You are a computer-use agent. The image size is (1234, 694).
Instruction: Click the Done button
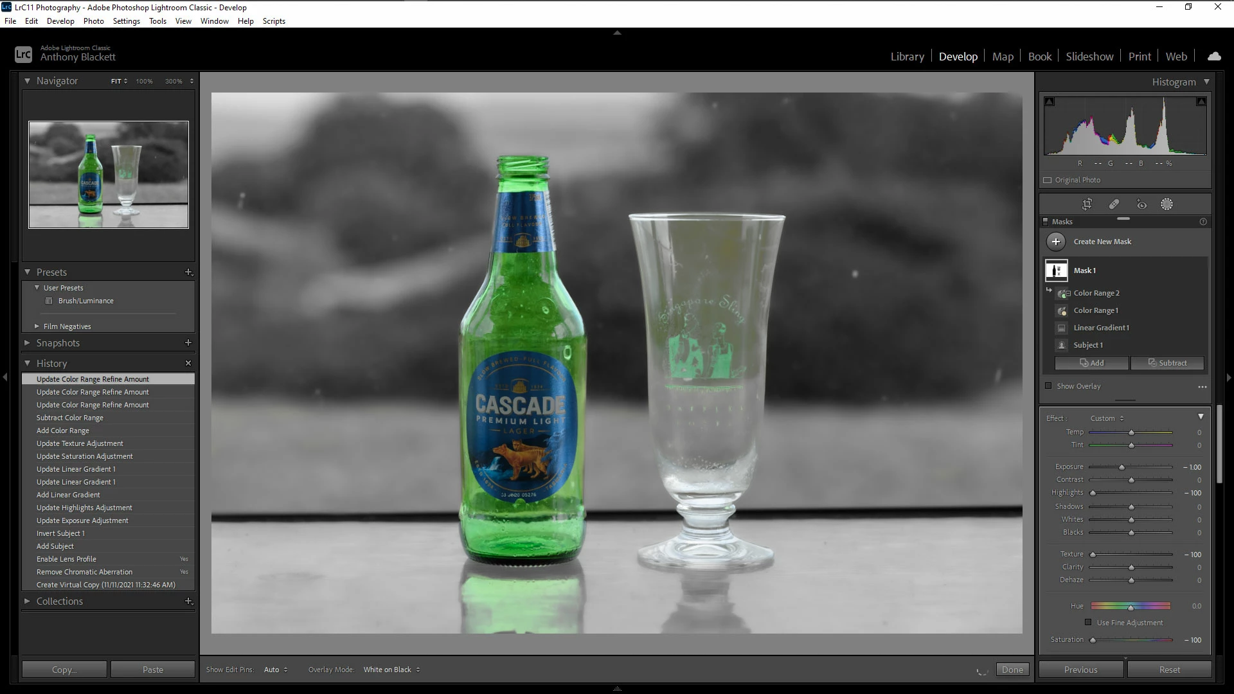click(x=1012, y=670)
